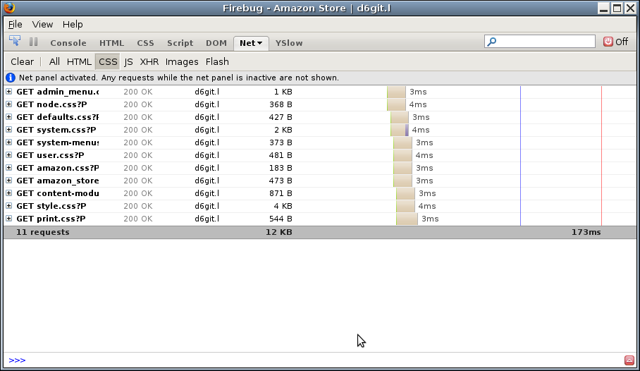Click the admin_menu timeline bar
This screenshot has width=640, height=371.
[x=396, y=92]
